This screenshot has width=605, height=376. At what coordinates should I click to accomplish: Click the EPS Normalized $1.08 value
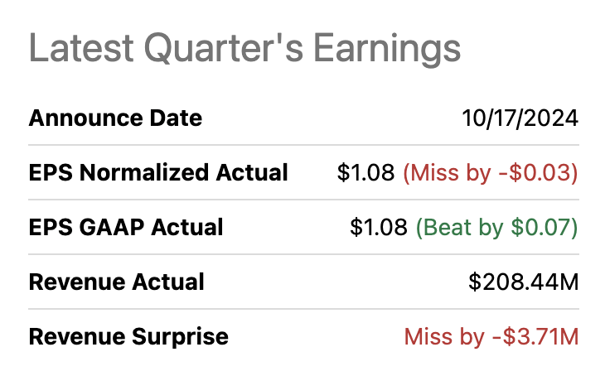coord(365,172)
